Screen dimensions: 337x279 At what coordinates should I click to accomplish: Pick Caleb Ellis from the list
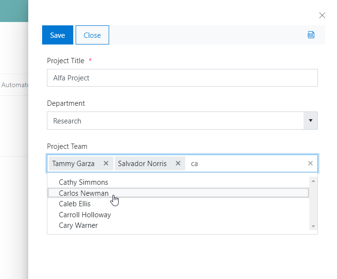75,204
